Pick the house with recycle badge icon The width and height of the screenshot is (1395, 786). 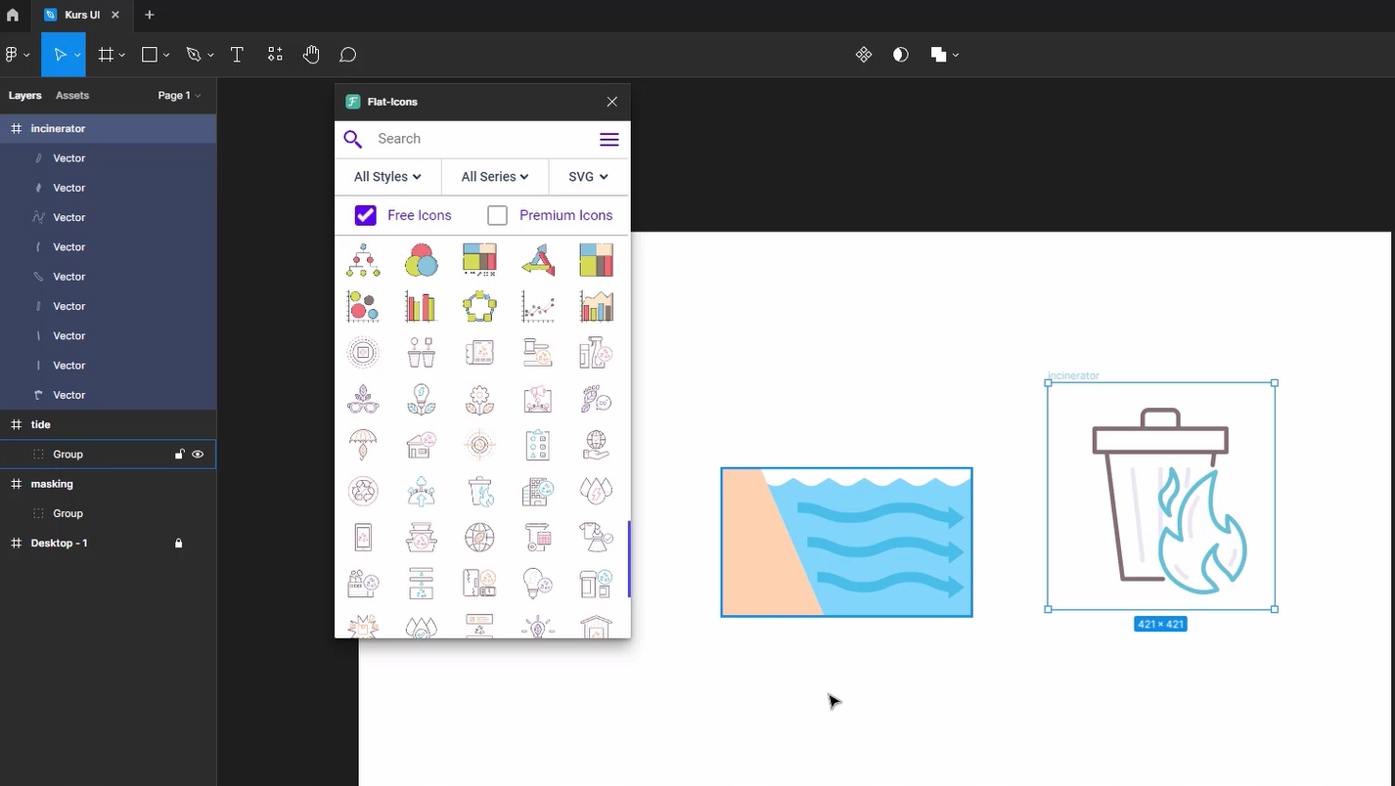[421, 445]
